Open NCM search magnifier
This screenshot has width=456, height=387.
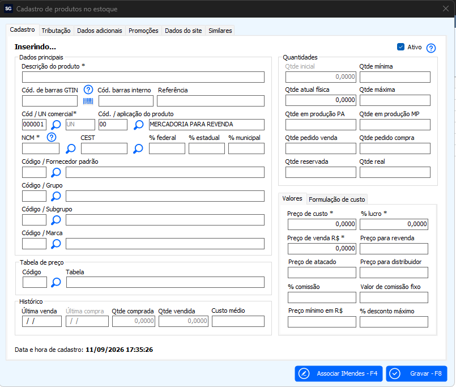click(x=70, y=148)
